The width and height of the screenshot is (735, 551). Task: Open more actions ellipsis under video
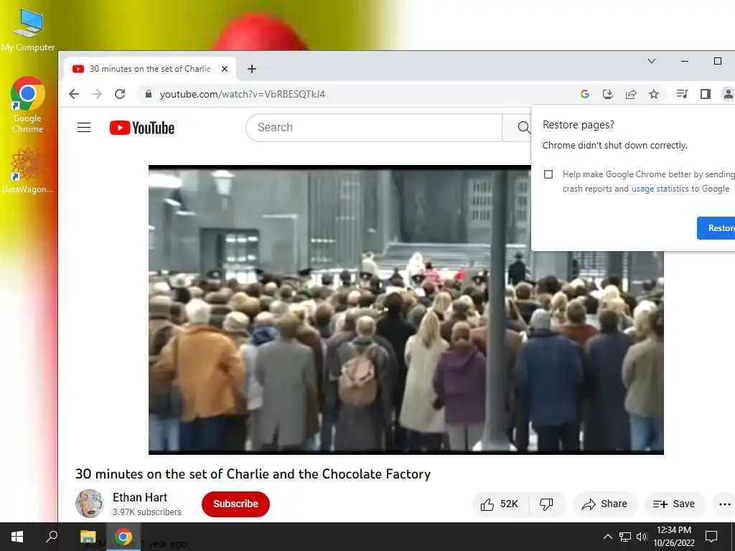click(724, 504)
